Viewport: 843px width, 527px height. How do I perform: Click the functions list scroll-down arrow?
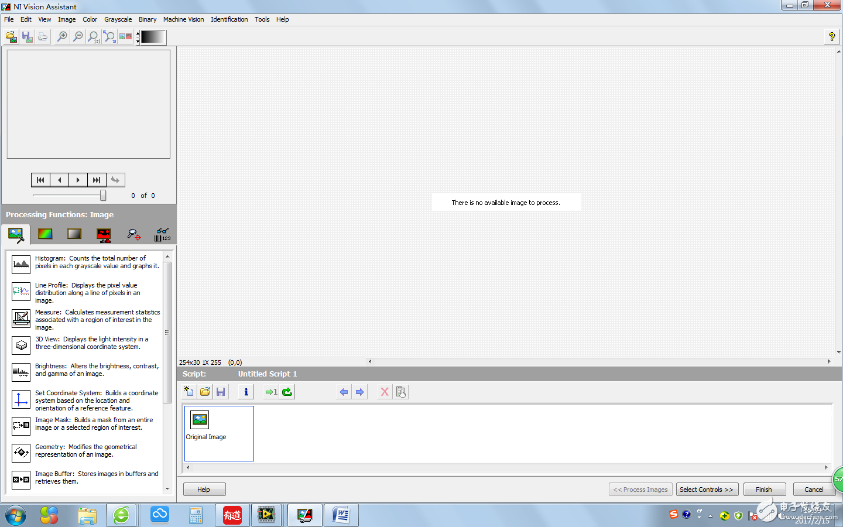[x=167, y=489]
